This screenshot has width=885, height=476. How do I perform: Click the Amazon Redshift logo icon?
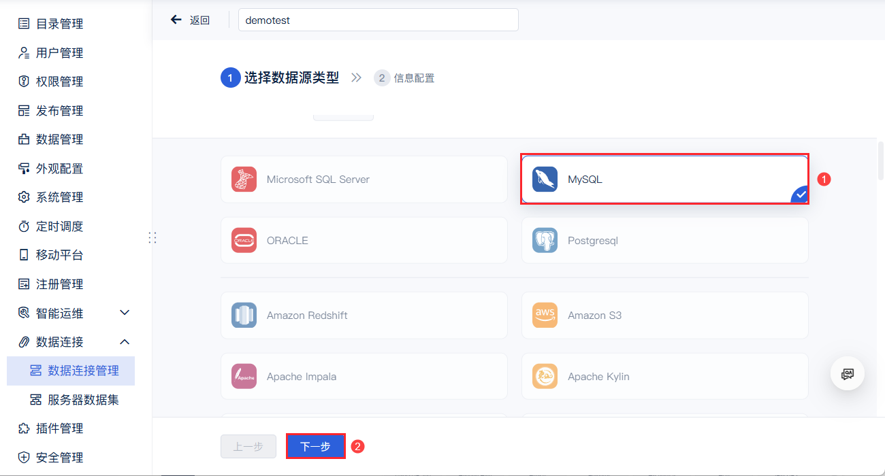(244, 316)
